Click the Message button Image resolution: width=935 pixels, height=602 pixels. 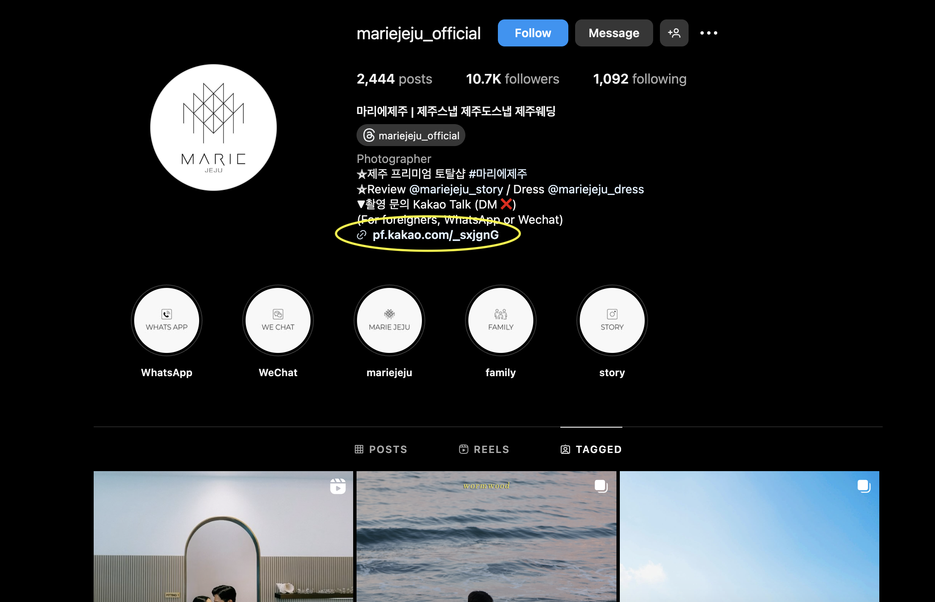(x=614, y=33)
